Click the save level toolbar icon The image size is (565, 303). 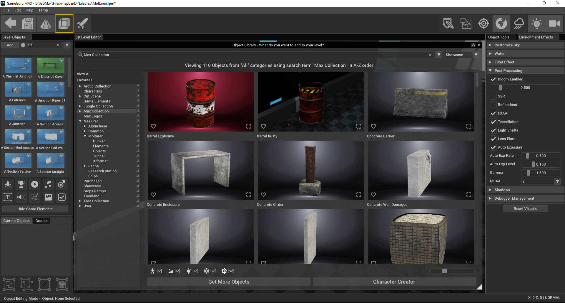[x=27, y=23]
